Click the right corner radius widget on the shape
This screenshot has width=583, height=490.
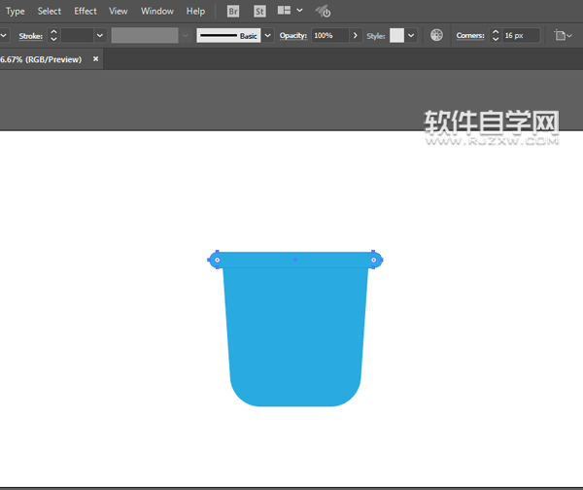tap(373, 260)
